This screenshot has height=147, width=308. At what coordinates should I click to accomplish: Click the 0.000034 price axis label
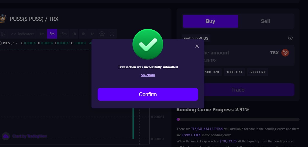tap(158, 117)
